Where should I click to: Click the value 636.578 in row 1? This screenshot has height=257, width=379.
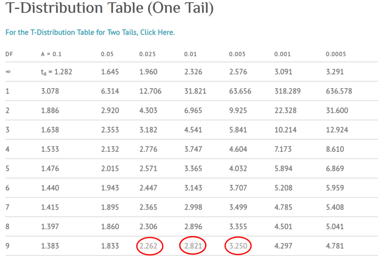pos(339,91)
